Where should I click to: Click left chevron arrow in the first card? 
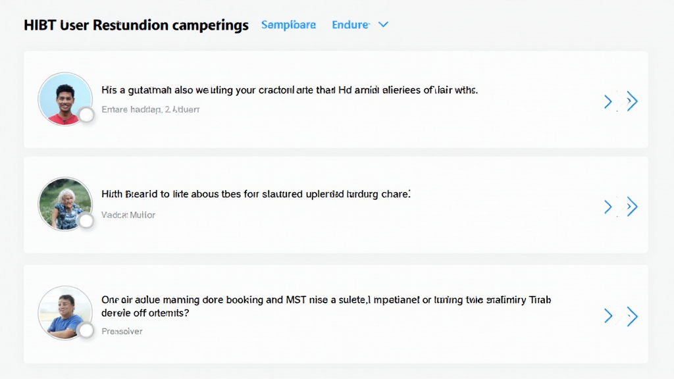click(x=608, y=101)
